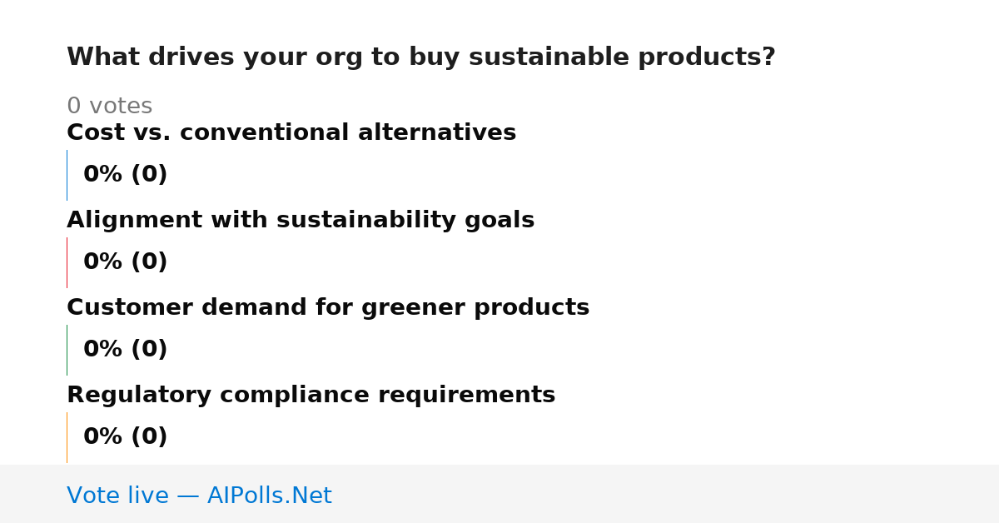The width and height of the screenshot is (999, 523).
Task: Open the Vote live AIPolls.Net link
Action: pos(199,496)
